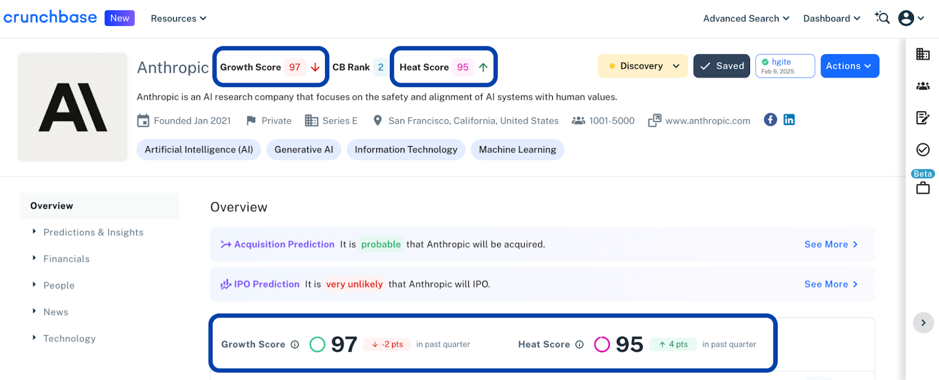This screenshot has height=380, width=939.
Task: Click the people icon beside 1001-5000
Action: 579,121
